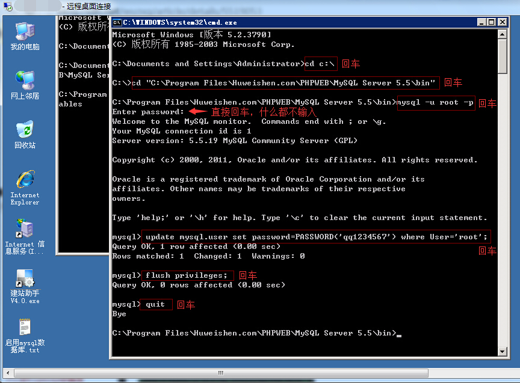Screen dimensions: 520x383
Task: Click the 'Welcome to the MySQL monitor' line
Action: tap(249, 121)
